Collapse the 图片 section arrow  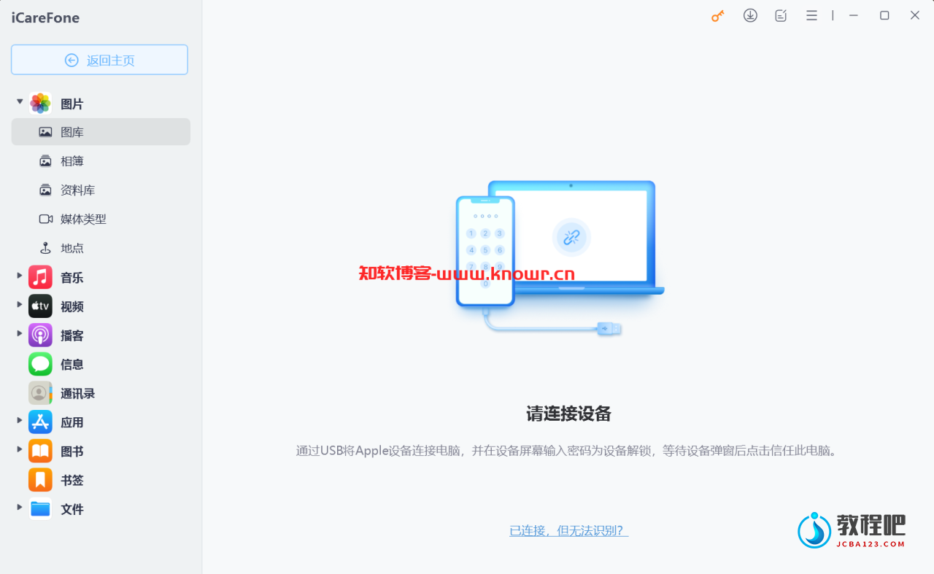(20, 101)
